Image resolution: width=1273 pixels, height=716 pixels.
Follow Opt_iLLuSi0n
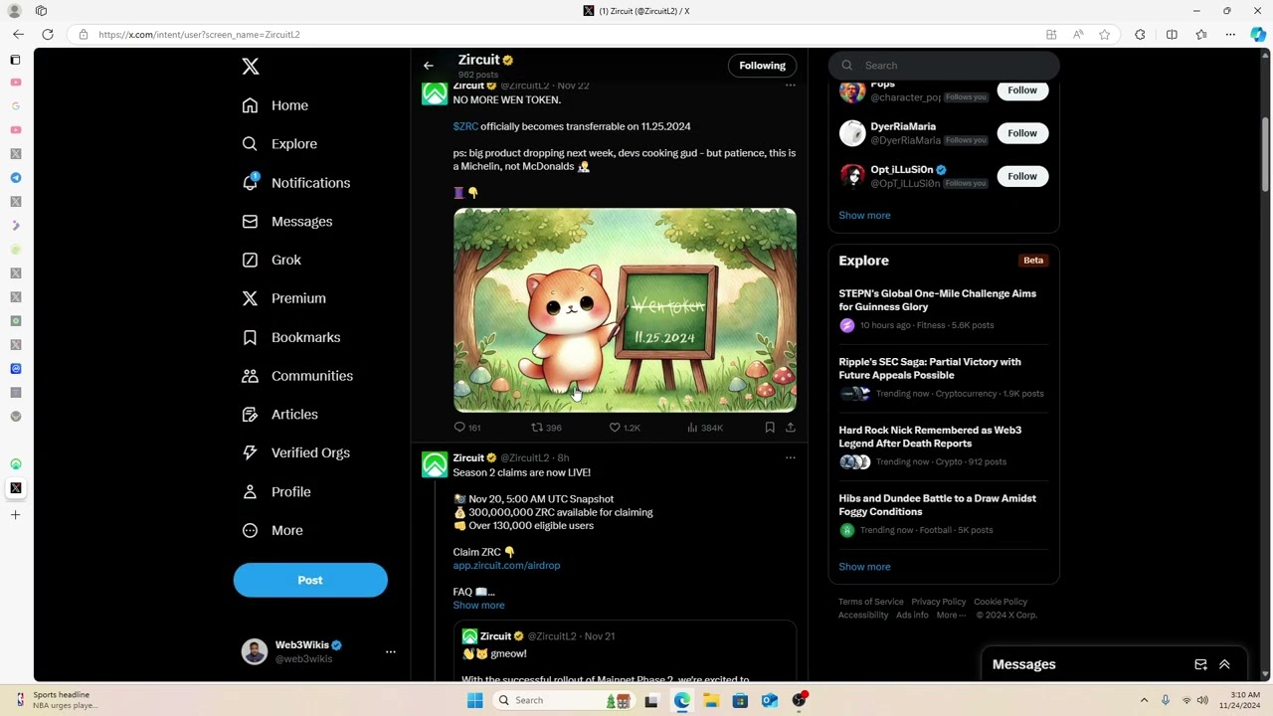(1022, 176)
